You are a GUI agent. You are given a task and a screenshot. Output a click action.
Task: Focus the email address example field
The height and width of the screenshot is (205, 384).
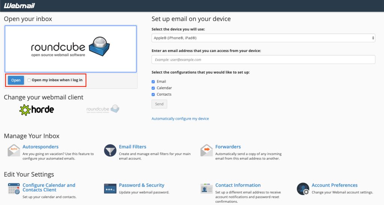tap(263, 59)
